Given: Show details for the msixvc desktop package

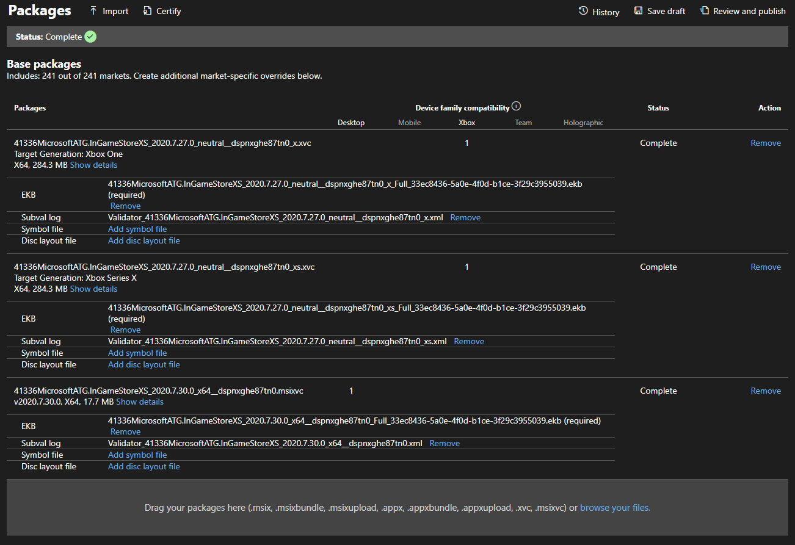Looking at the screenshot, I should [139, 402].
